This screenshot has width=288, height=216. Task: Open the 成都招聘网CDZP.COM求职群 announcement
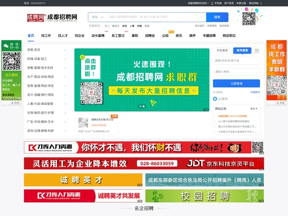pos(232,116)
